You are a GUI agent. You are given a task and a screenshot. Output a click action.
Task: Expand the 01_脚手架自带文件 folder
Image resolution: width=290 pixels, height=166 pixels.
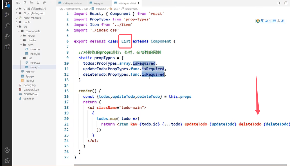(x=35, y=9)
